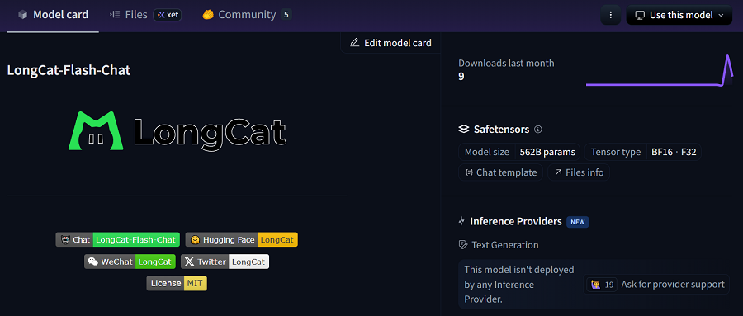Click the Safetensors stacked layers icon
The width and height of the screenshot is (743, 316).
coord(463,129)
